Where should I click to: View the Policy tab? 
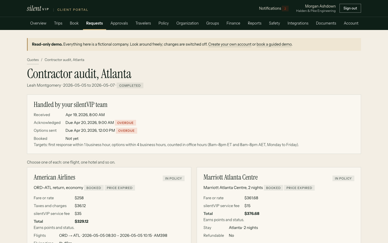[x=164, y=23]
